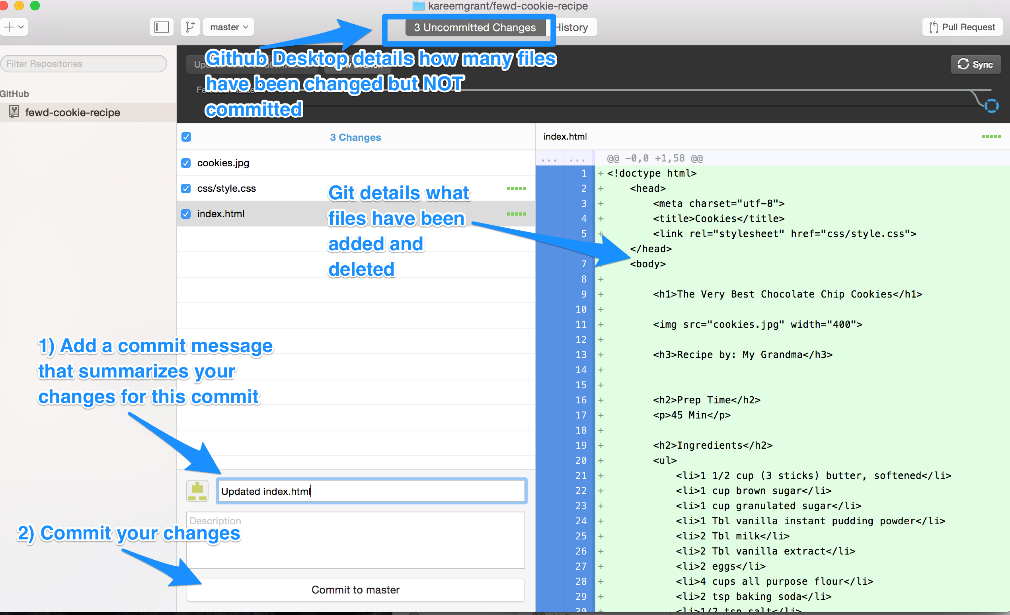The image size is (1010, 615).
Task: Uncheck the index.html checkbox
Action: click(x=186, y=214)
